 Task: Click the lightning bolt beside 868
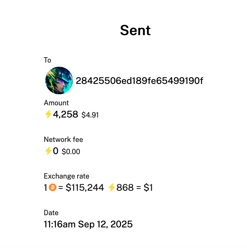click(112, 187)
